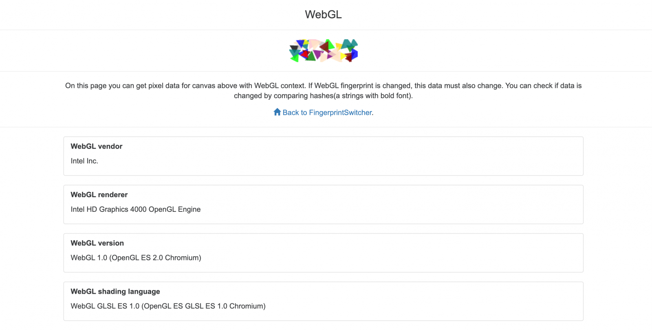Click the black triangle in the canvas
Viewport: 652px width, 330px height.
[x=294, y=47]
